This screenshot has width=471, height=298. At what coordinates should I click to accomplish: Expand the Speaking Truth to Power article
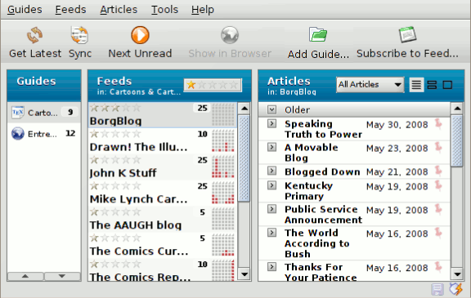(x=271, y=123)
